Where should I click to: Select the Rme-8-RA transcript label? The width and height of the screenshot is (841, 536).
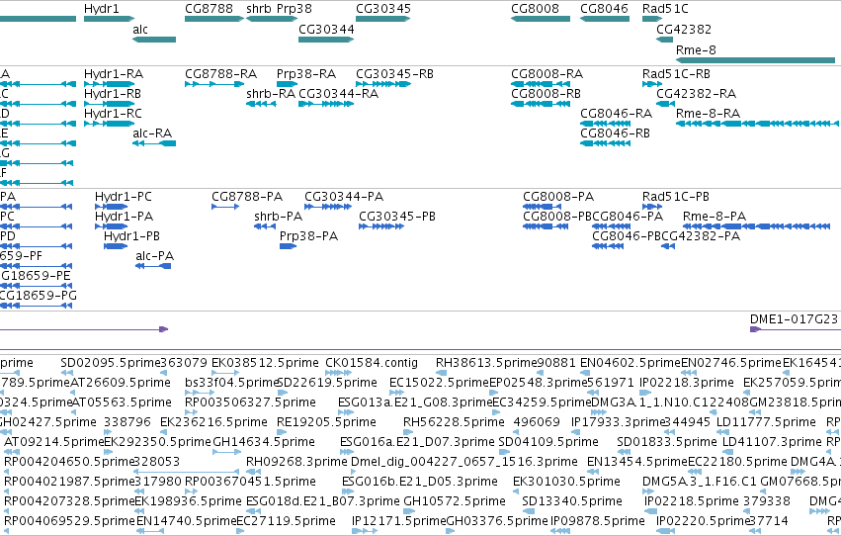[x=708, y=113]
